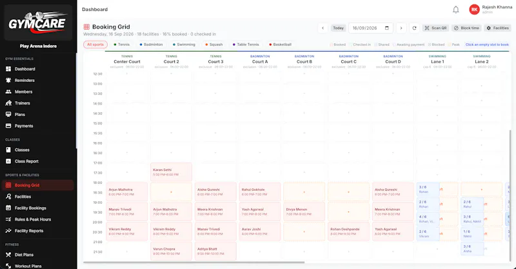Filter the grid by Basketball
The width and height of the screenshot is (516, 269).
tap(280, 45)
